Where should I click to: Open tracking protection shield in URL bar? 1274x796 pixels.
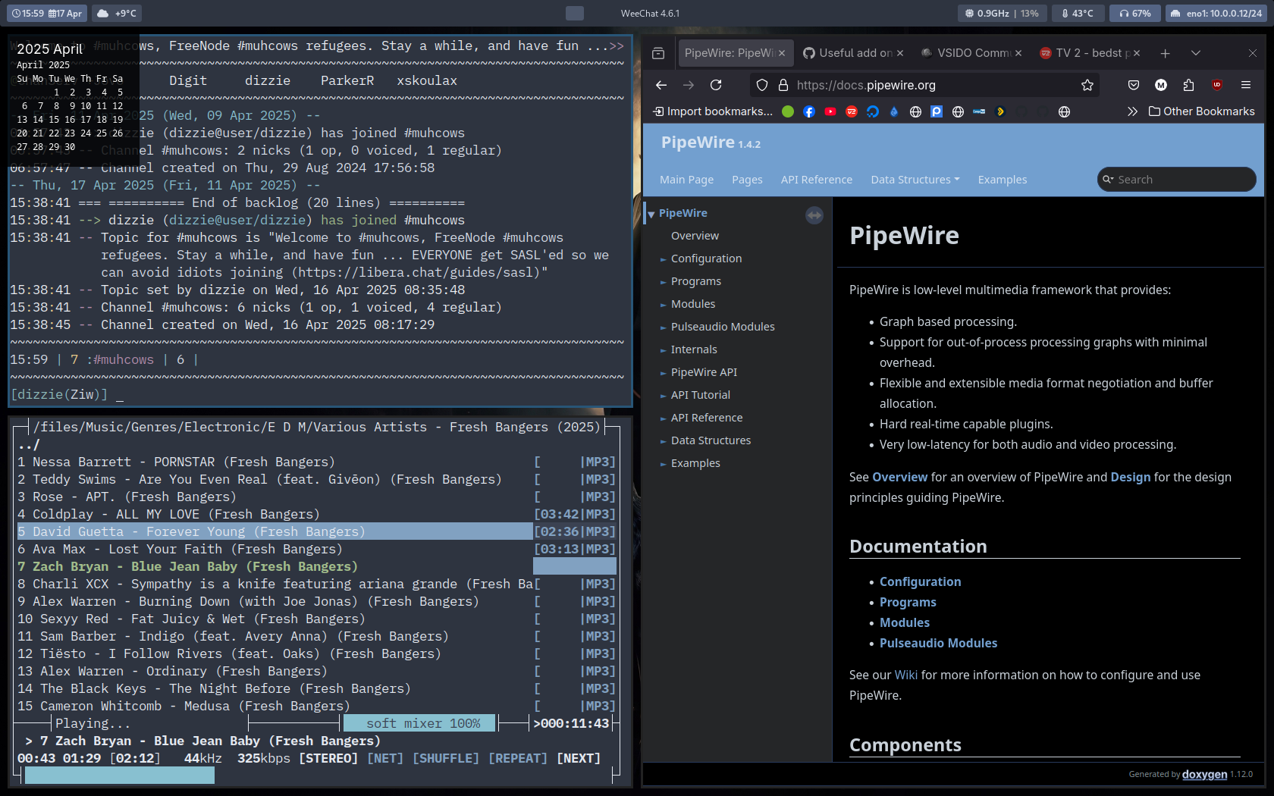pyautogui.click(x=762, y=85)
